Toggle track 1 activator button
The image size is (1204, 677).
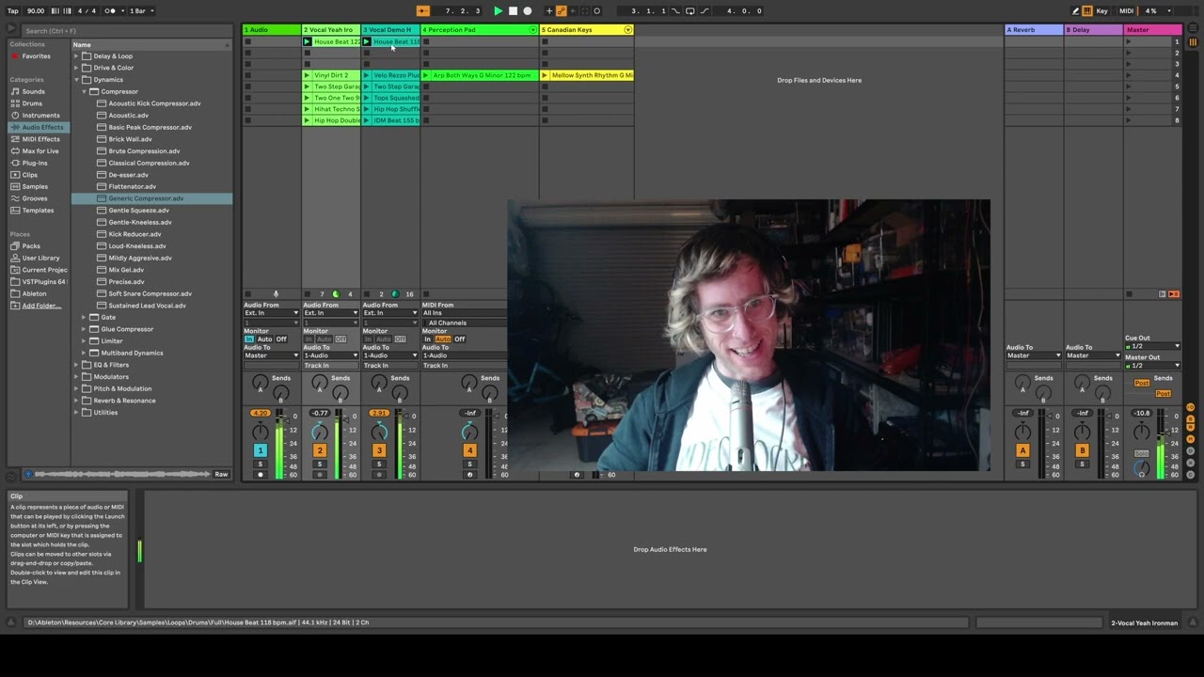(x=261, y=451)
